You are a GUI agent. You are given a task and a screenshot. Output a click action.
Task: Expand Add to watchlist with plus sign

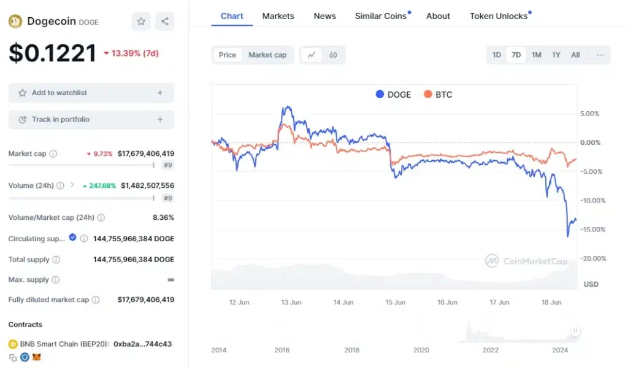[x=159, y=93]
